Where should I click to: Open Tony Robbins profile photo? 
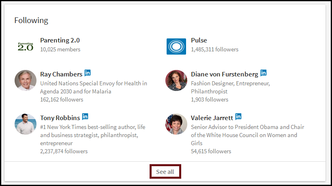[x=25, y=124]
